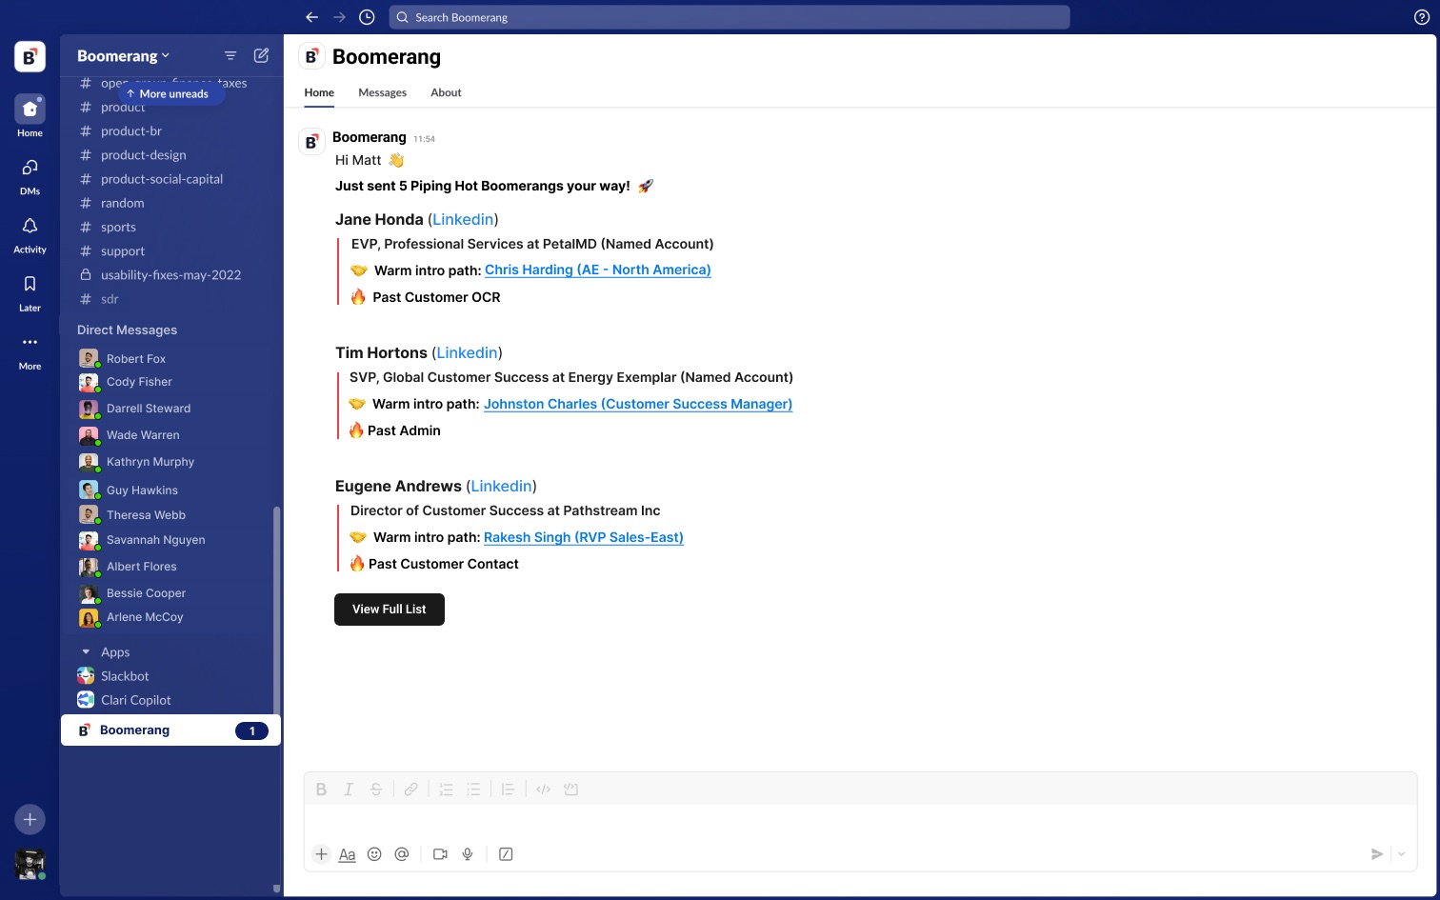Select the Boomerang app in sidebar

pos(171,730)
